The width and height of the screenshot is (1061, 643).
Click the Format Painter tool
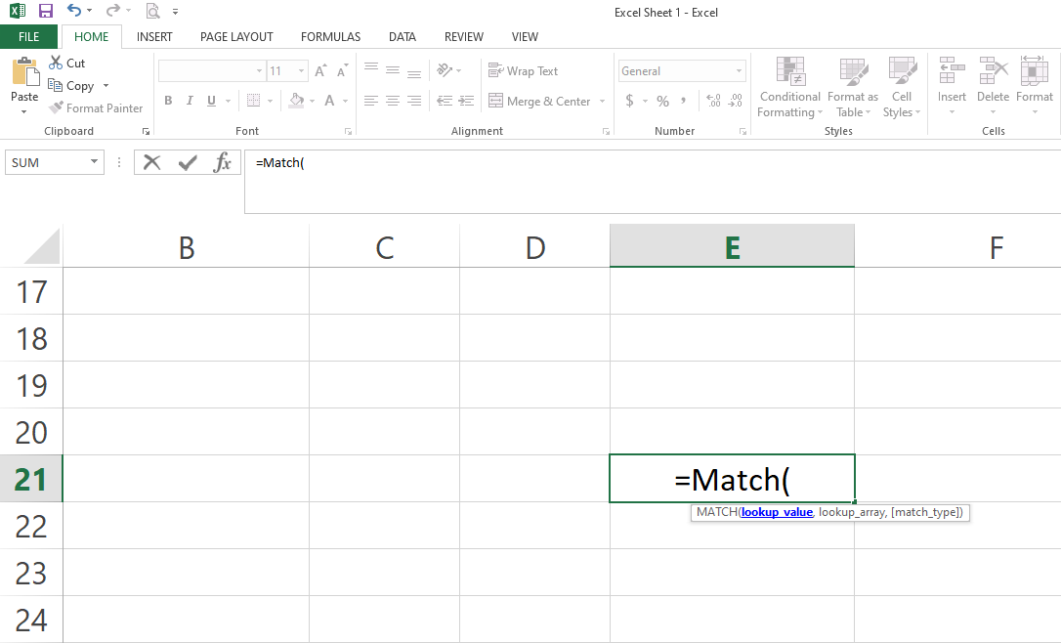point(96,108)
